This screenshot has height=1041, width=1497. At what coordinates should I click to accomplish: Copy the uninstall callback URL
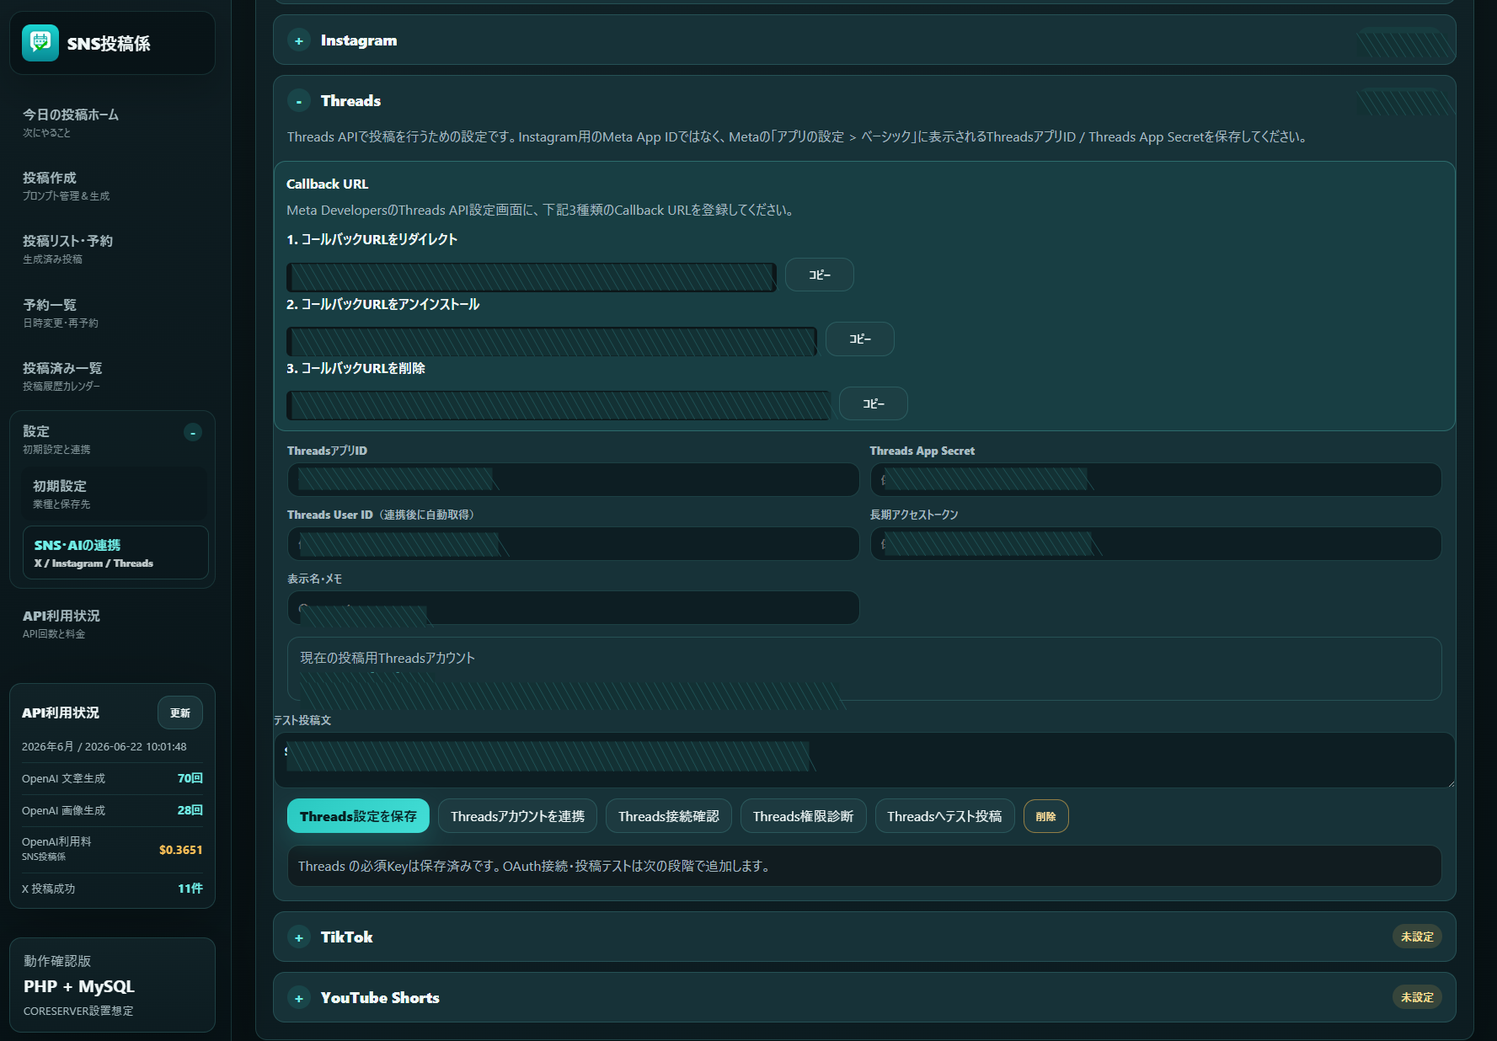(x=860, y=339)
